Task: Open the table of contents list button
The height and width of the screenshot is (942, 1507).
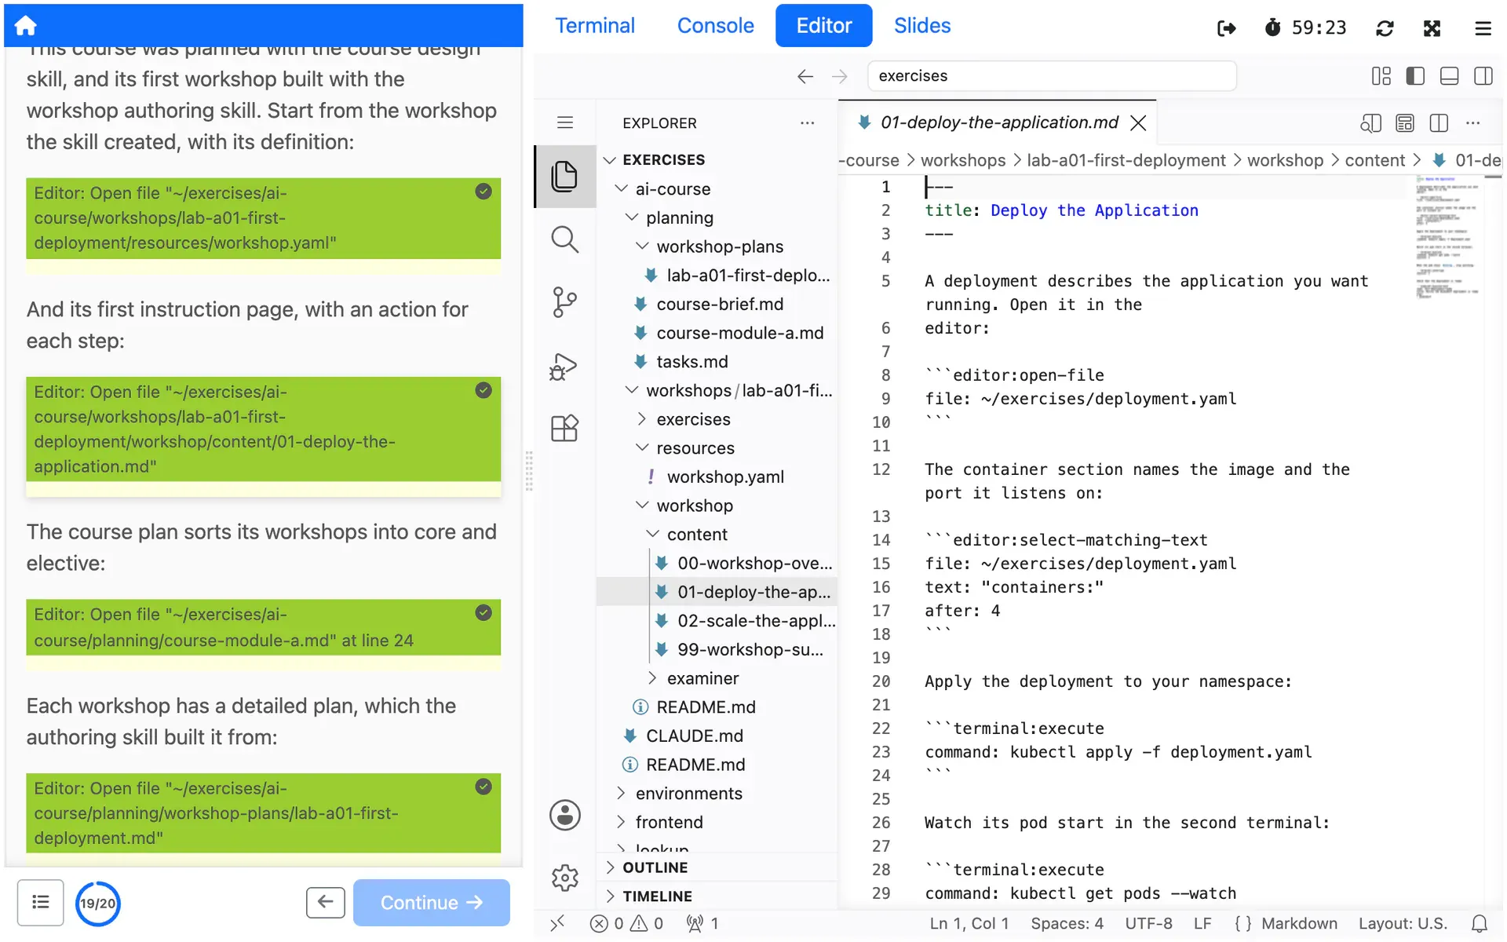Action: [x=41, y=903]
